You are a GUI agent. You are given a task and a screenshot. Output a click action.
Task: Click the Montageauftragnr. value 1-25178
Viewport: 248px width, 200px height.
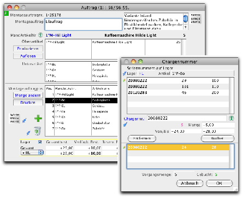[54, 15]
